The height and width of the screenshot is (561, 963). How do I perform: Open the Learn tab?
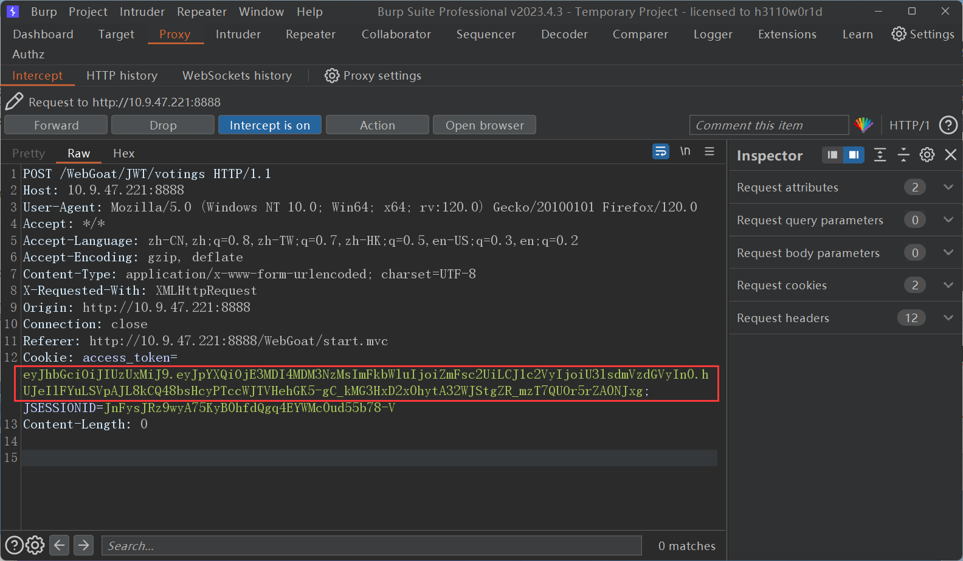pos(858,34)
